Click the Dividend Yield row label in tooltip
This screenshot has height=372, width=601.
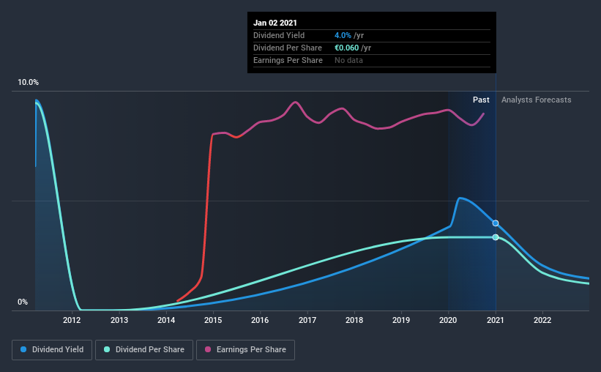point(279,35)
